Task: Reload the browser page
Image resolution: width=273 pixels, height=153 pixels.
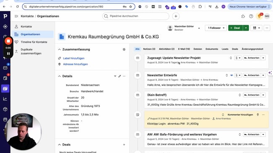Action: pyautogui.click(x=17, y=7)
